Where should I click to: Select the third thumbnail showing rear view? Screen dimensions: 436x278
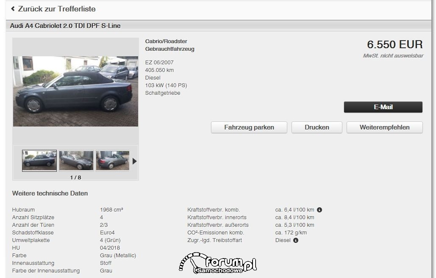(113, 160)
